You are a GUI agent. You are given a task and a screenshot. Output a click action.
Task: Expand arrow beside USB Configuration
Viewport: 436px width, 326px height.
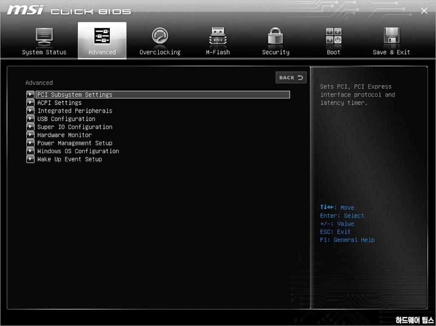point(30,119)
